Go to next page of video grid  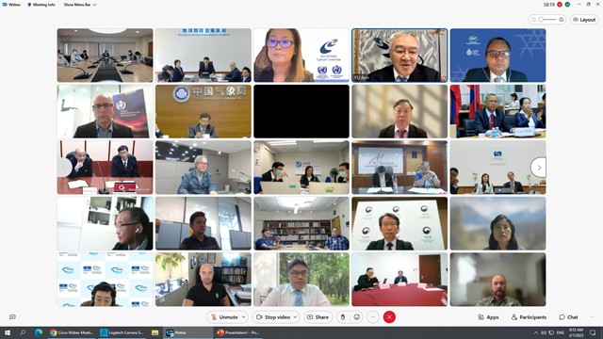click(x=539, y=168)
